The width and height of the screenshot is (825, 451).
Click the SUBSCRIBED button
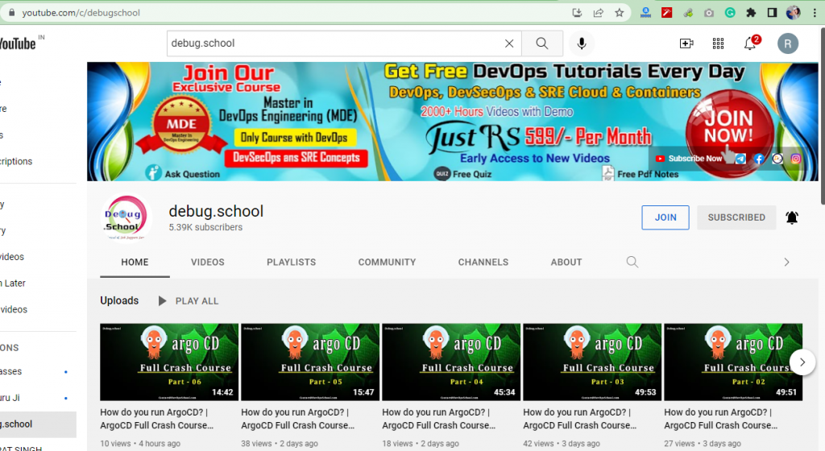click(736, 217)
